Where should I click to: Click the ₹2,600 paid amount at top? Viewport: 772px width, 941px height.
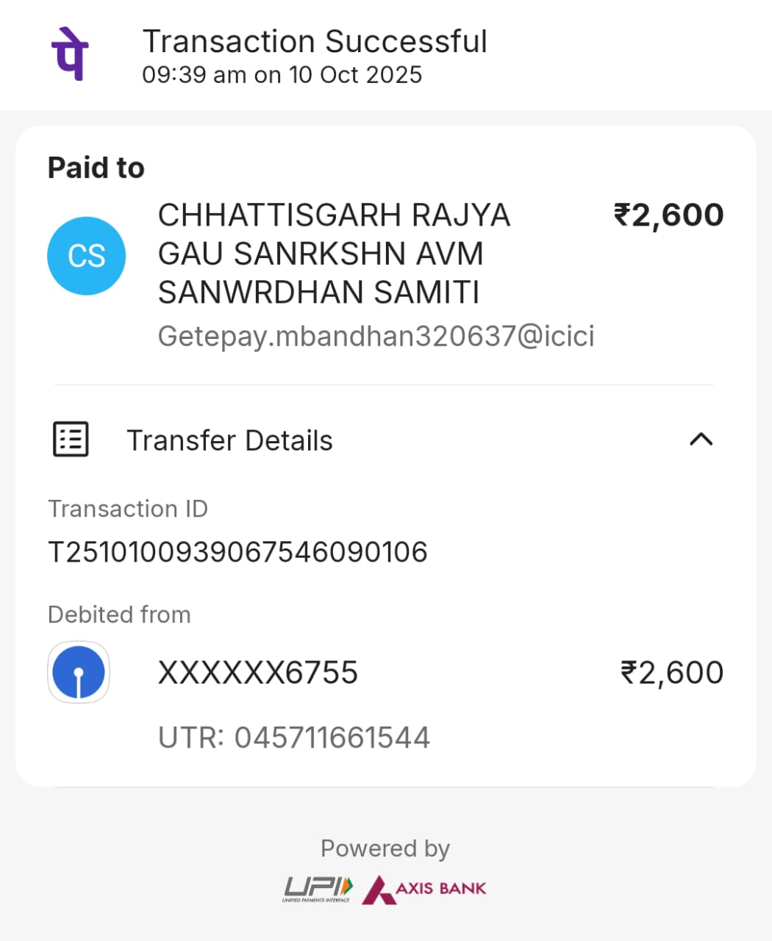tap(668, 215)
